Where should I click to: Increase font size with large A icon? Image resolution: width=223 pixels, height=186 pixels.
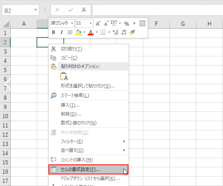pyautogui.click(x=98, y=24)
